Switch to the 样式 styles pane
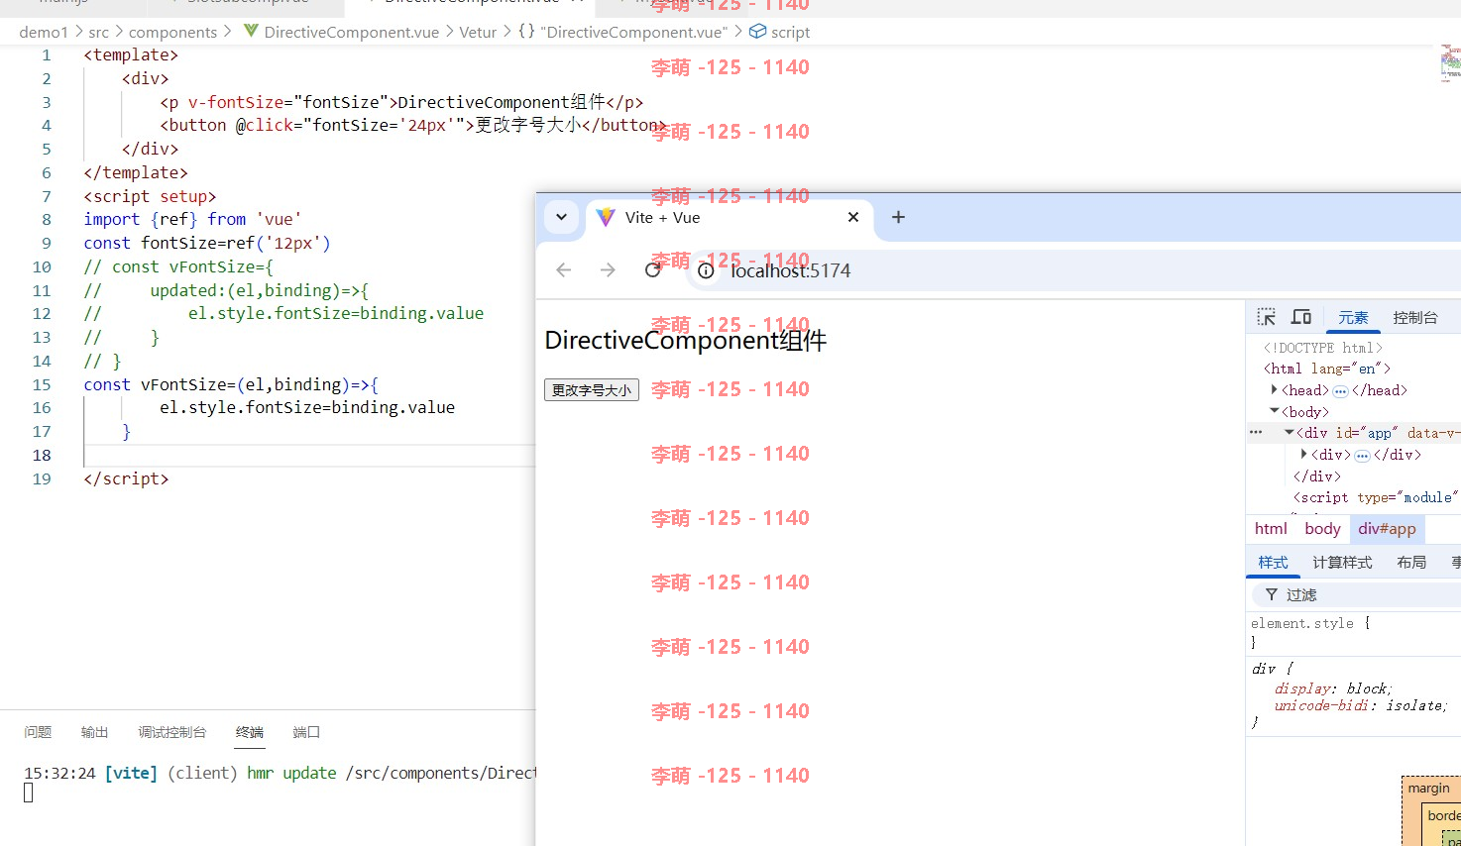 (1273, 563)
